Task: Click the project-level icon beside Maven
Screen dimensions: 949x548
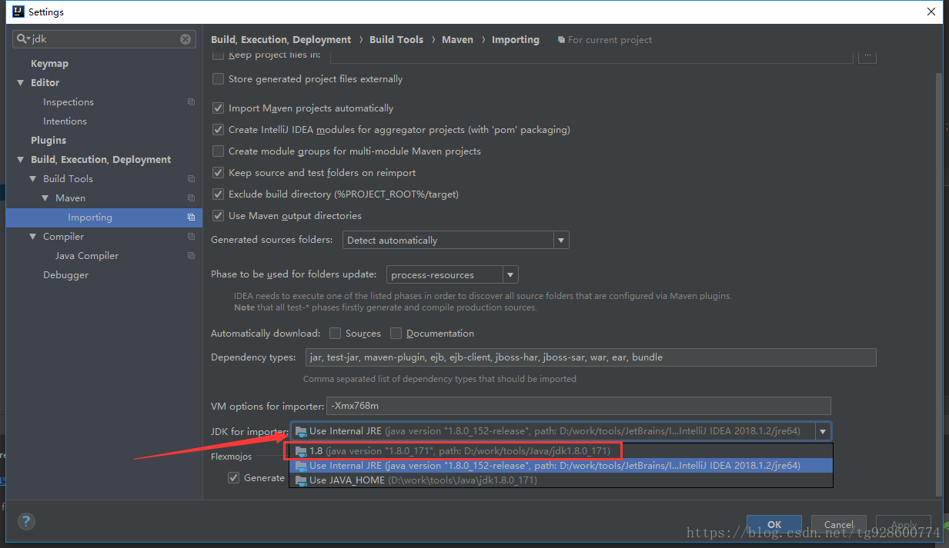Action: coord(191,198)
